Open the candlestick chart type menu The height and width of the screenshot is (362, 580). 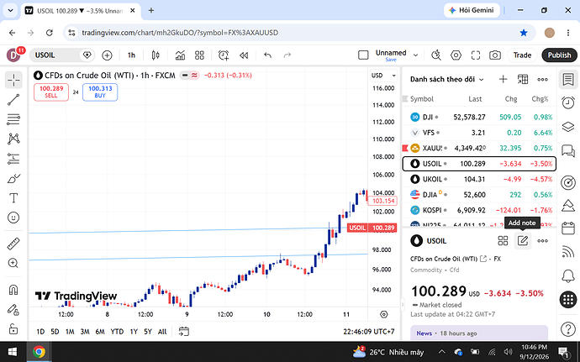pos(156,55)
